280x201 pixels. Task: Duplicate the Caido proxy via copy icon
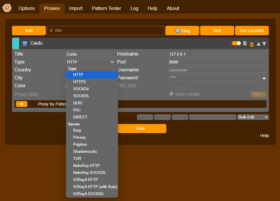(x=245, y=43)
